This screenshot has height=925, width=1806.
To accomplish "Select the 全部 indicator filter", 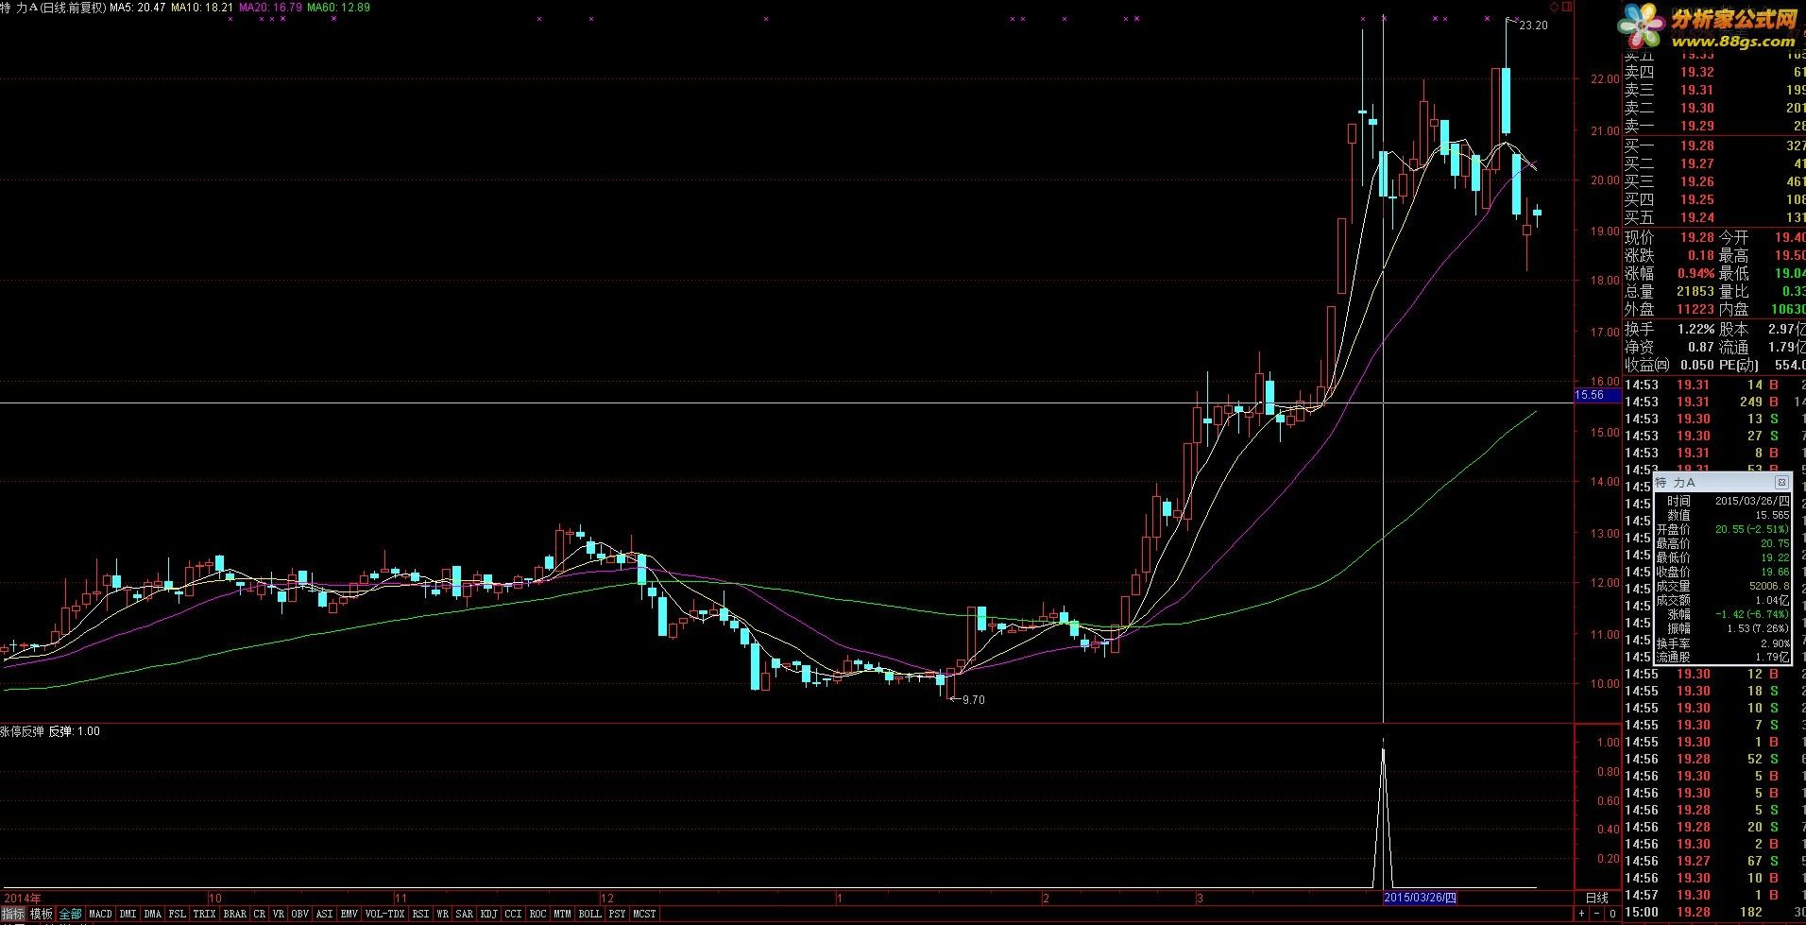I will 70,914.
